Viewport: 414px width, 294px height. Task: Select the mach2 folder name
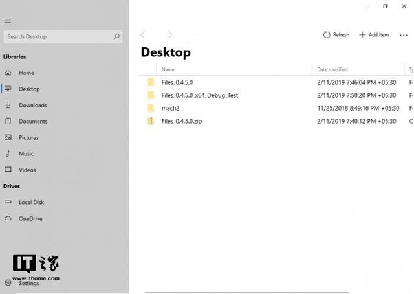(x=171, y=108)
